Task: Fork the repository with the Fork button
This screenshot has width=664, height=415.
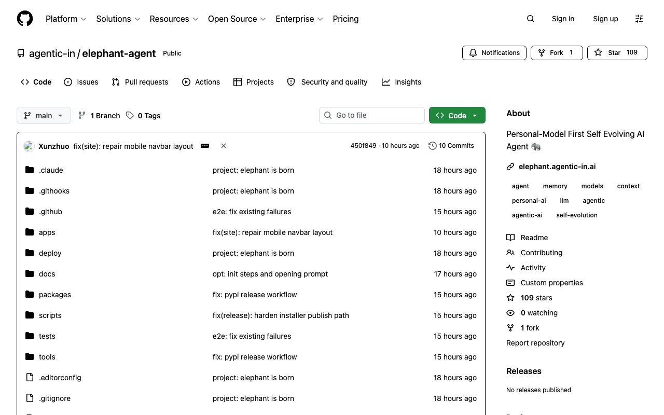Action: [557, 53]
